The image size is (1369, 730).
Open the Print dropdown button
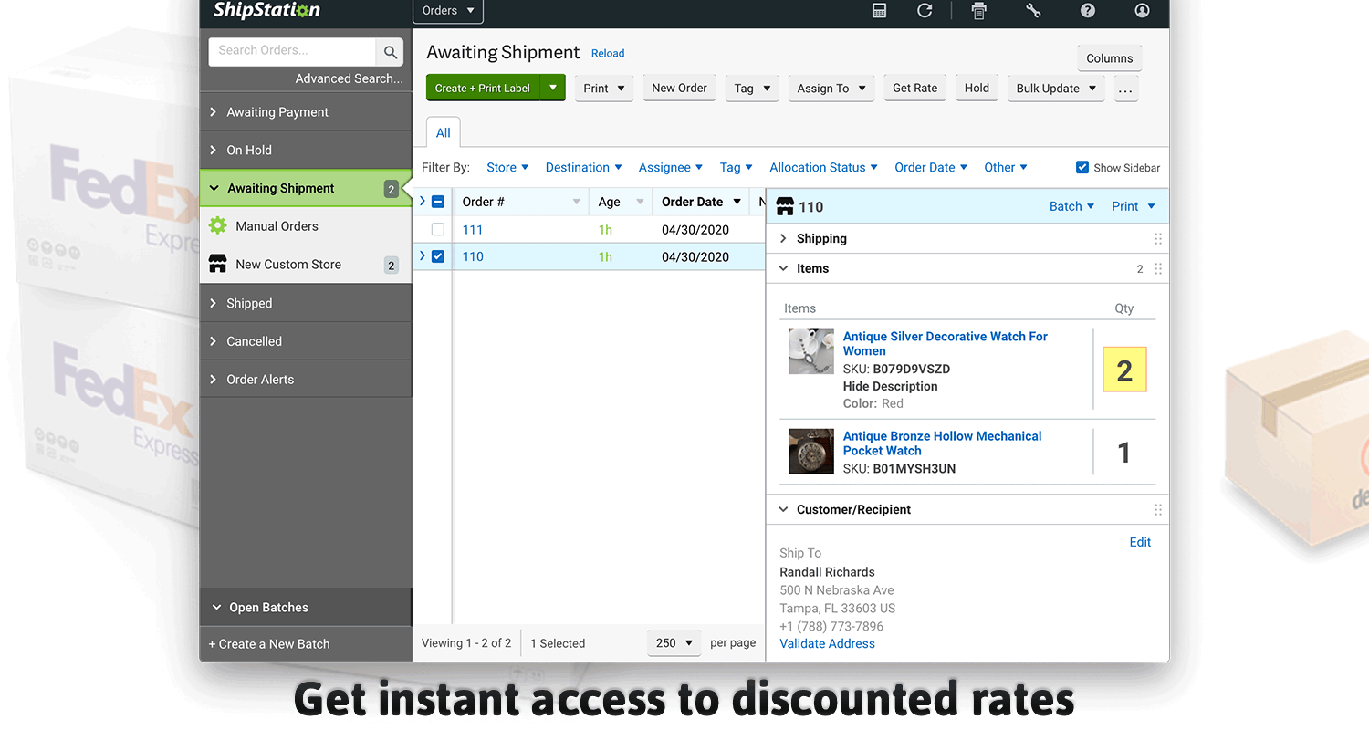coord(604,89)
